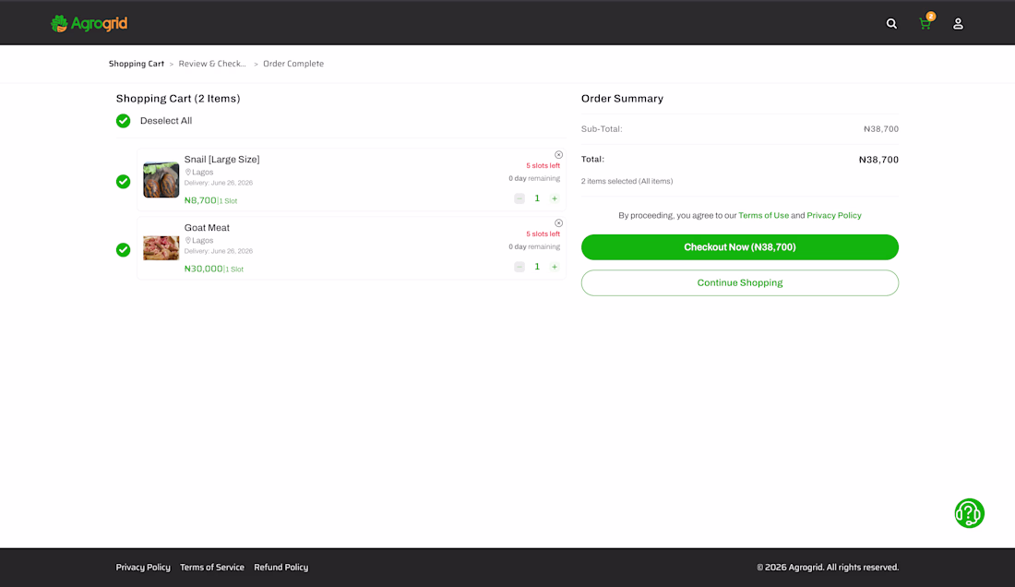Viewport: 1015px width, 587px height.
Task: Decrease Snail [Large Size] quantity with minus
Action: [x=519, y=198]
